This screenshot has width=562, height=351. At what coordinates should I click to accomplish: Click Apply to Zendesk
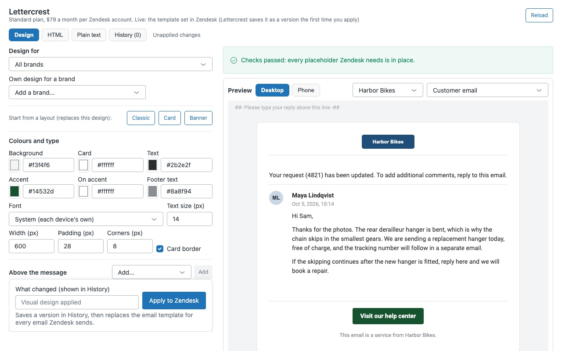pos(174,301)
